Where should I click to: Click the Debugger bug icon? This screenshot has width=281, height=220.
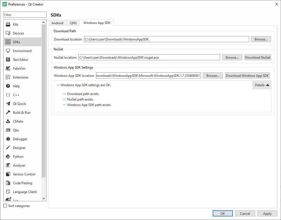(x=8, y=139)
